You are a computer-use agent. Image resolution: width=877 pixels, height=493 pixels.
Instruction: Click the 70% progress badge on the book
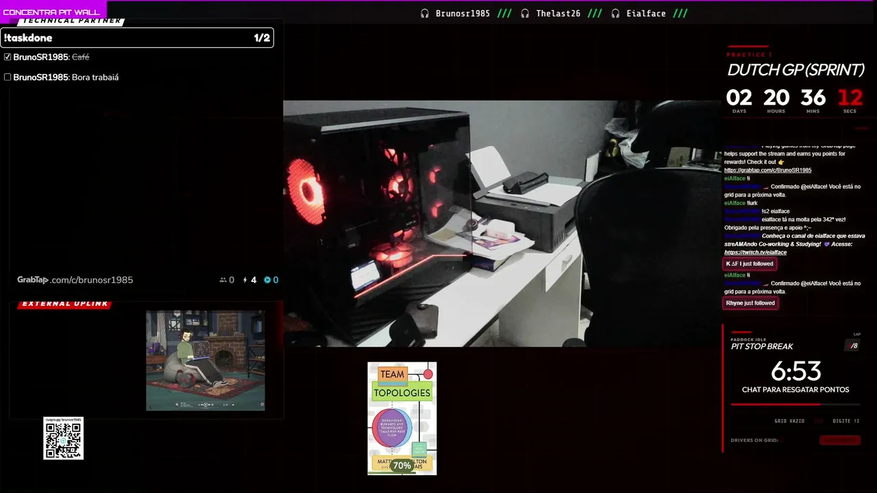tap(402, 466)
